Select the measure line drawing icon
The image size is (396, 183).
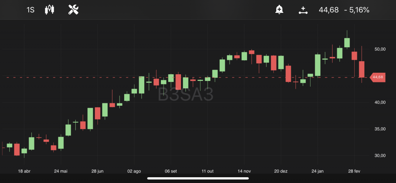click(303, 10)
